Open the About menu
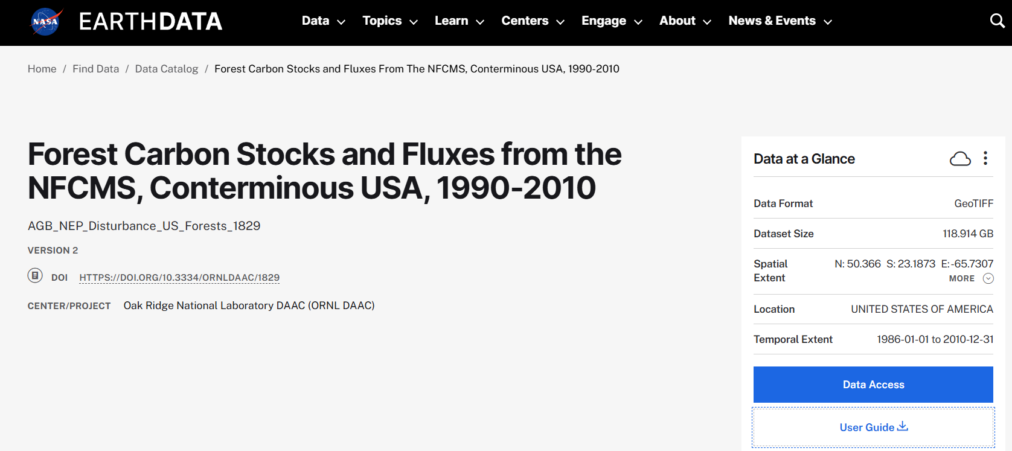The image size is (1012, 451). (685, 21)
